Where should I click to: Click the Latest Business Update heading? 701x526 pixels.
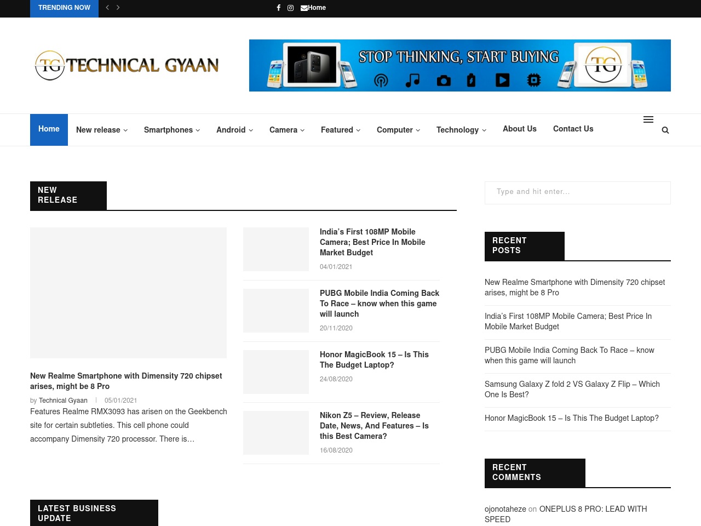(x=94, y=513)
